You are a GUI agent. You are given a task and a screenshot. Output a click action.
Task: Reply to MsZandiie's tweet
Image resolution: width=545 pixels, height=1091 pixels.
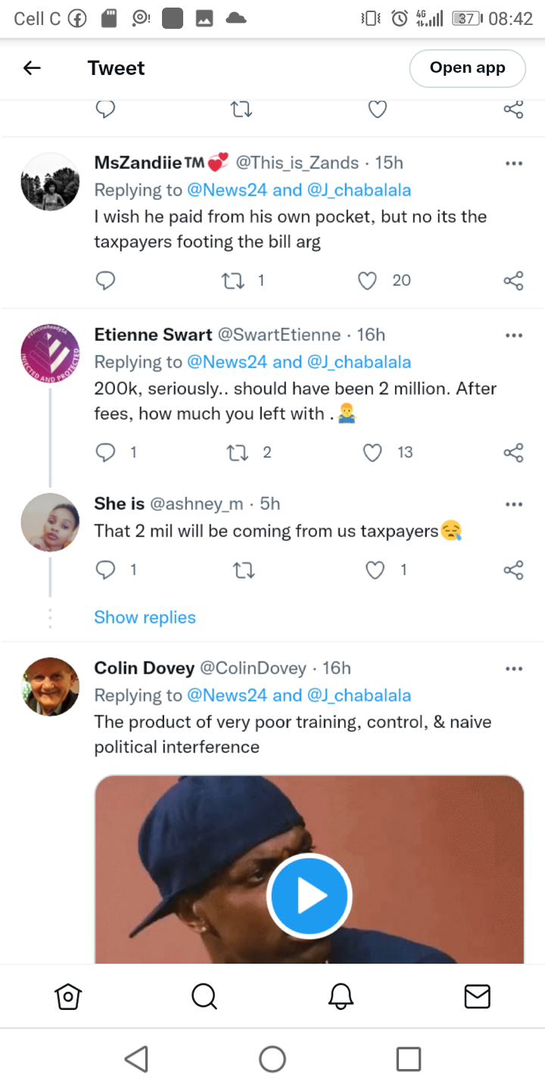coord(106,281)
